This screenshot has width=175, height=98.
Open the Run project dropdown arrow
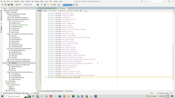[50, 5]
